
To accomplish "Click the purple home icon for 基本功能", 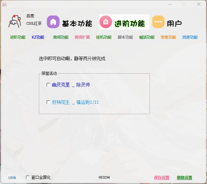I will pyautogui.click(x=53, y=22).
